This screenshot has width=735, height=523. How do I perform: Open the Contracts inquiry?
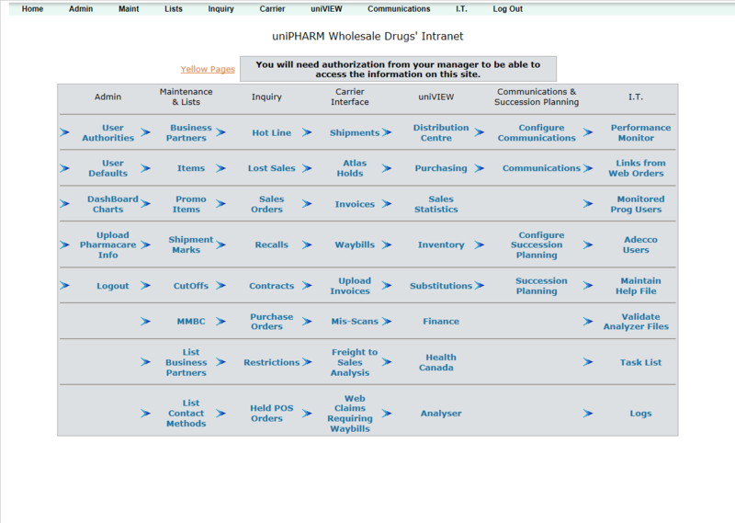tap(271, 286)
